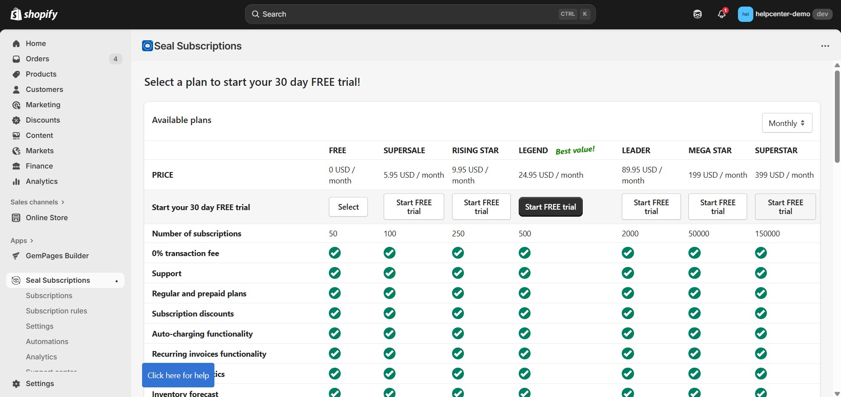Image resolution: width=841 pixels, height=397 pixels.
Task: Open Customers via the person icon
Action: tap(16, 89)
